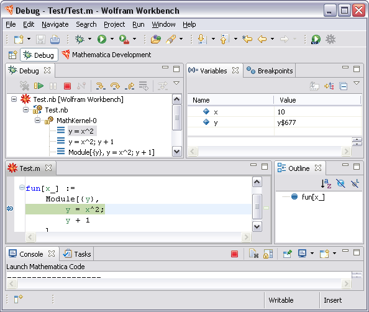Collapse fun[x_] code fold marker
This screenshot has height=312, width=369.
tap(22, 188)
